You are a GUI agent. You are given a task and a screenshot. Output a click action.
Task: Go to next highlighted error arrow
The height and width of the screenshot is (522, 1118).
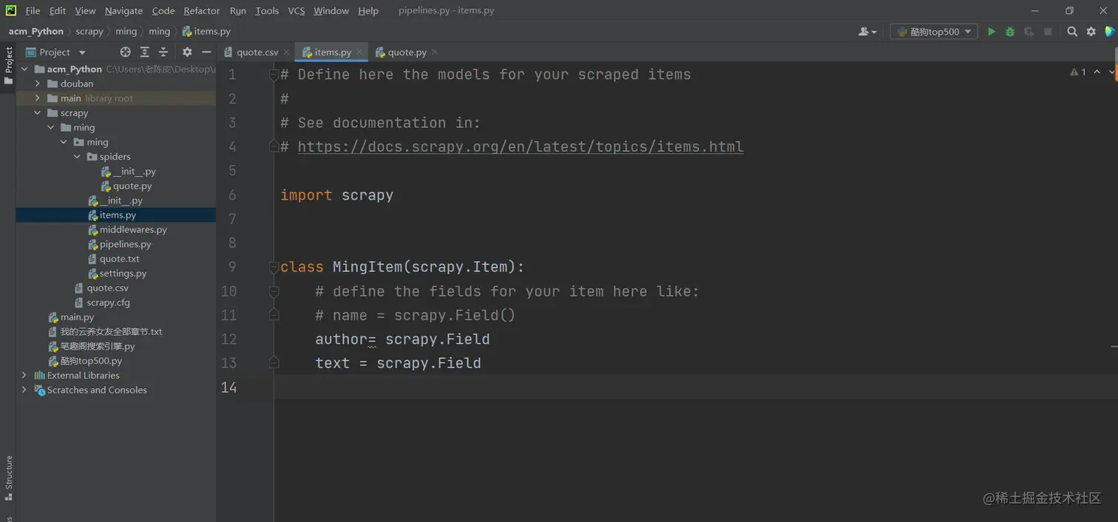pos(1111,72)
